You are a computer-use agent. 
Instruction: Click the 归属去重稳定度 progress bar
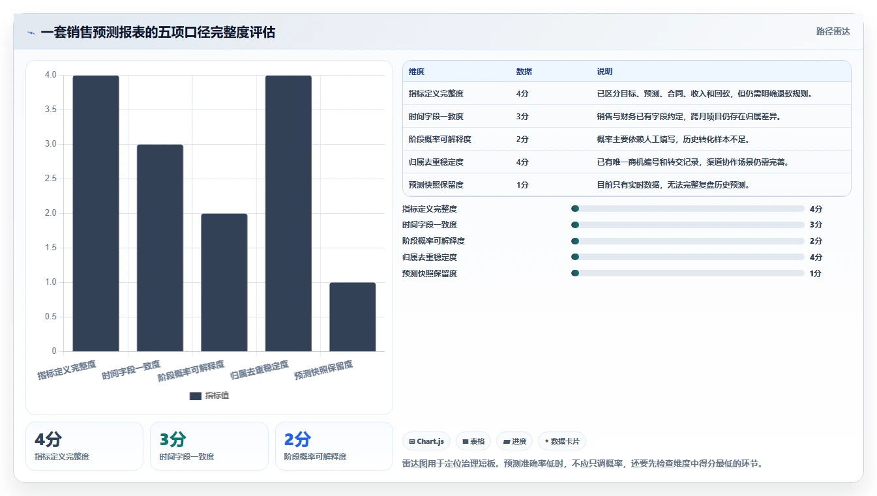[x=687, y=257]
